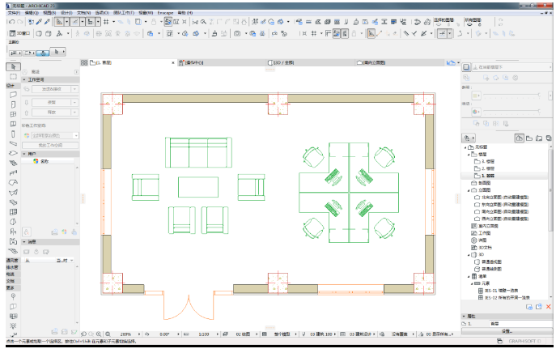The height and width of the screenshot is (353, 556).
Task: Select the Mesh tool in the toolbox
Action: point(13,251)
